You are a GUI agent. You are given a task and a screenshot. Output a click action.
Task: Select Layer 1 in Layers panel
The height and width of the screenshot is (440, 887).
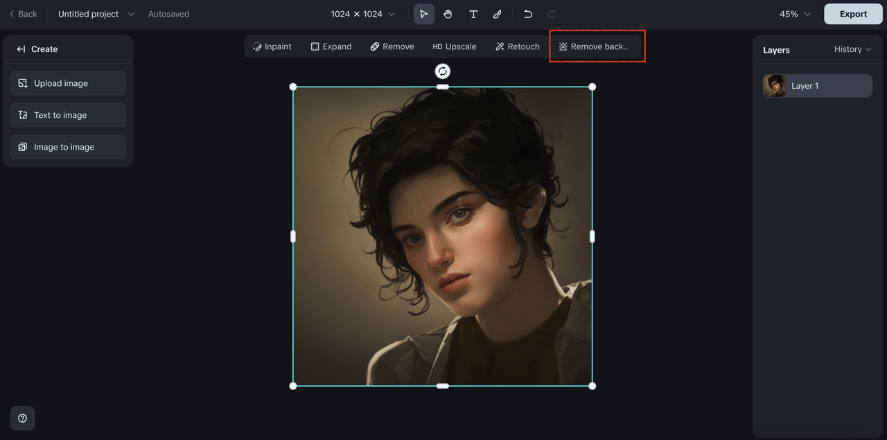pos(817,86)
